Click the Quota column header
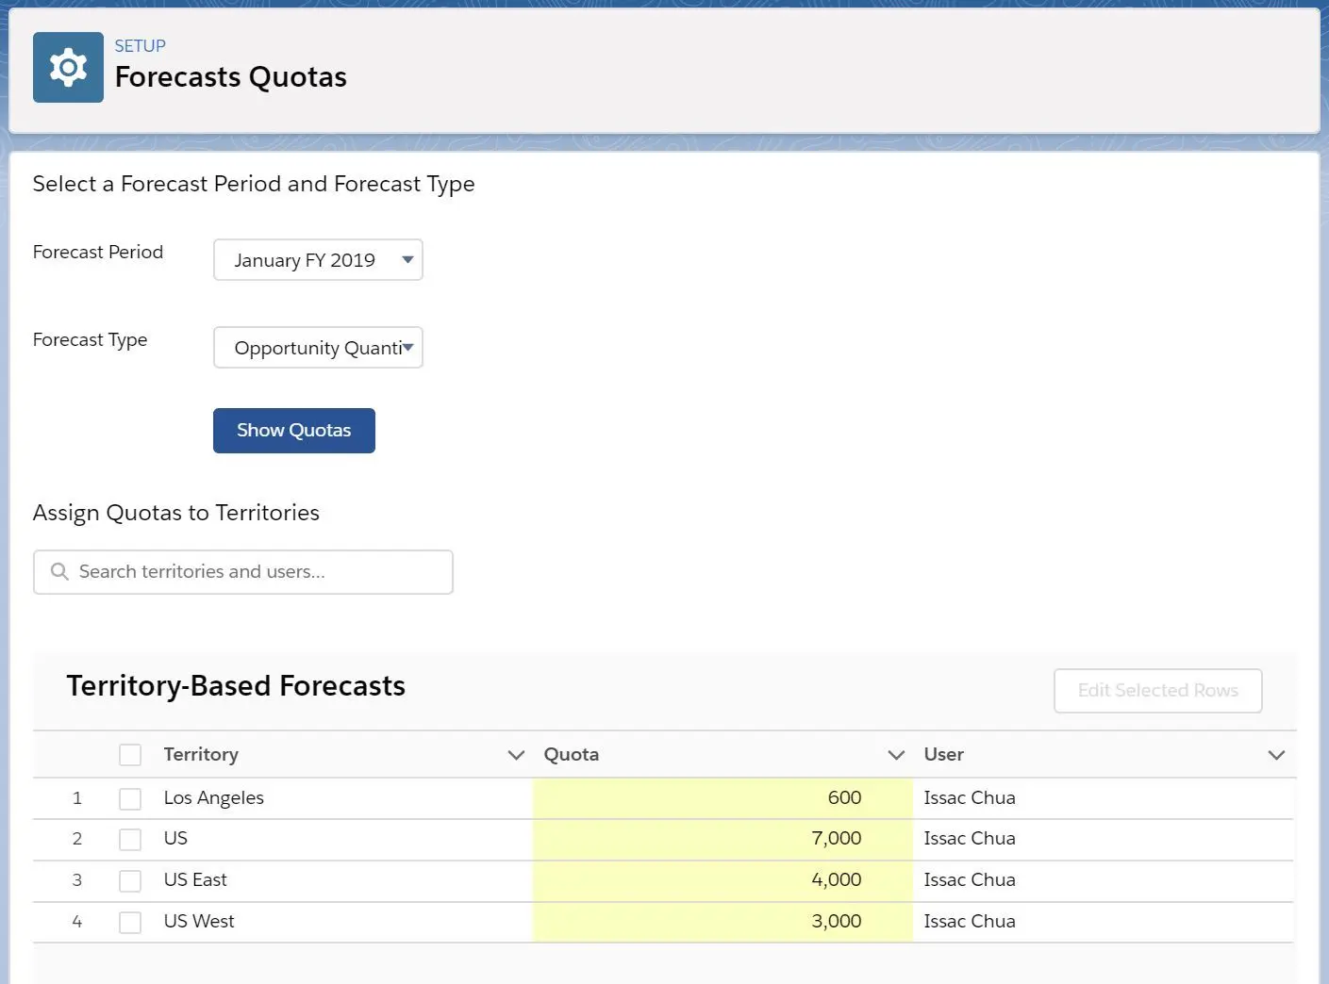The image size is (1329, 984). [572, 754]
